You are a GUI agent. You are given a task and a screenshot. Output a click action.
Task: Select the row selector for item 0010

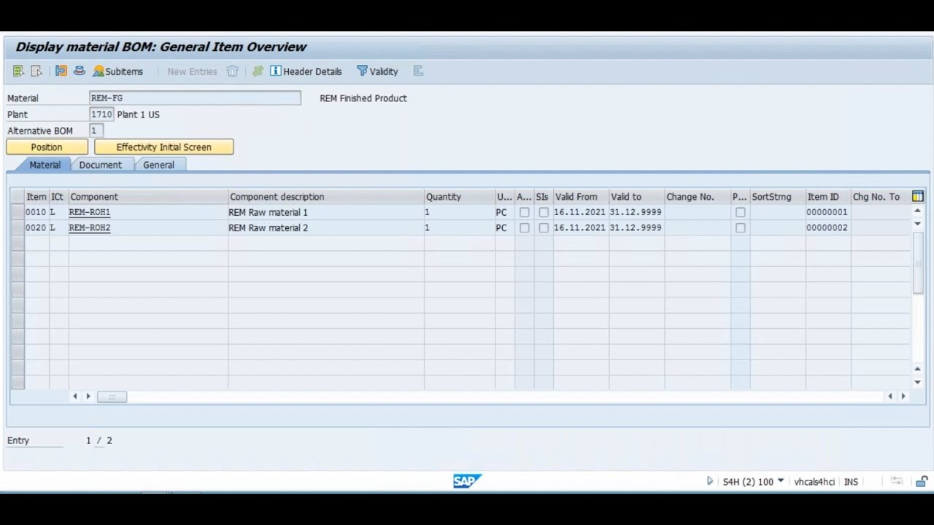[x=18, y=212]
